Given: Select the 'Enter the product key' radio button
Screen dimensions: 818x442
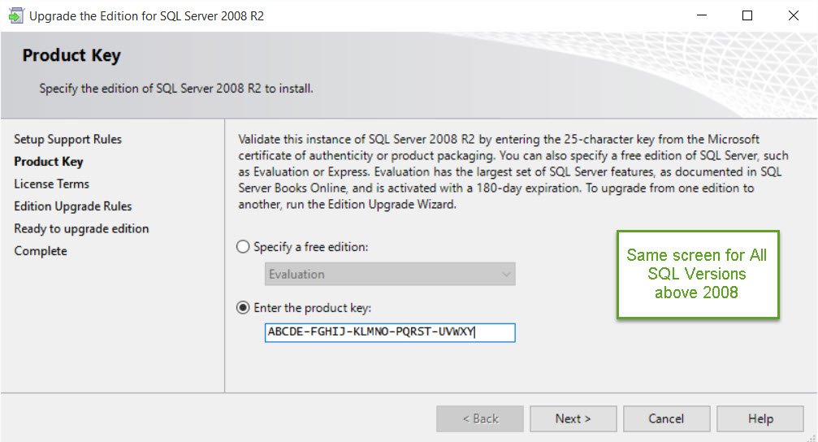Looking at the screenshot, I should (243, 308).
